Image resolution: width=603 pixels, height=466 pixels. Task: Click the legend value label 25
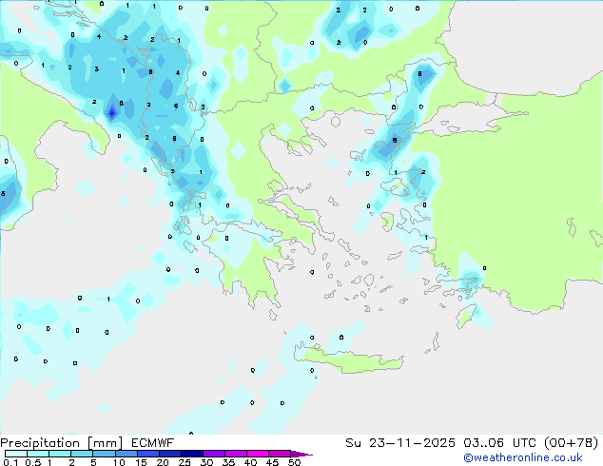click(185, 462)
